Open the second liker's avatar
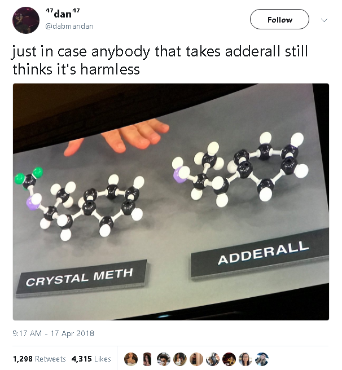The width and height of the screenshot is (342, 370). tap(147, 359)
